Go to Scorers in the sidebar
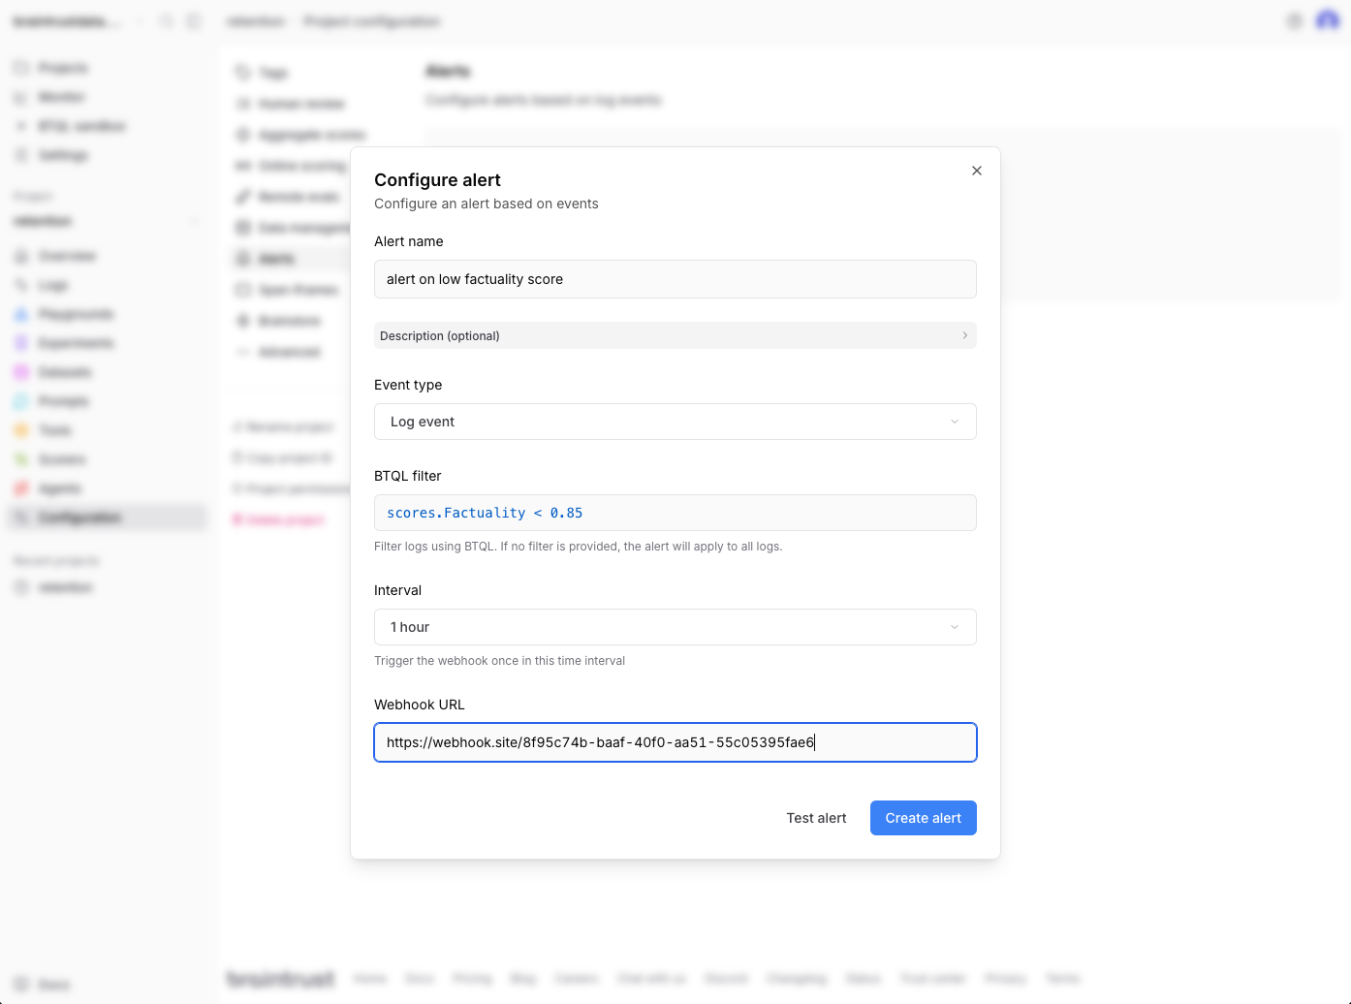Screen dimensions: 1351x1004 62,459
